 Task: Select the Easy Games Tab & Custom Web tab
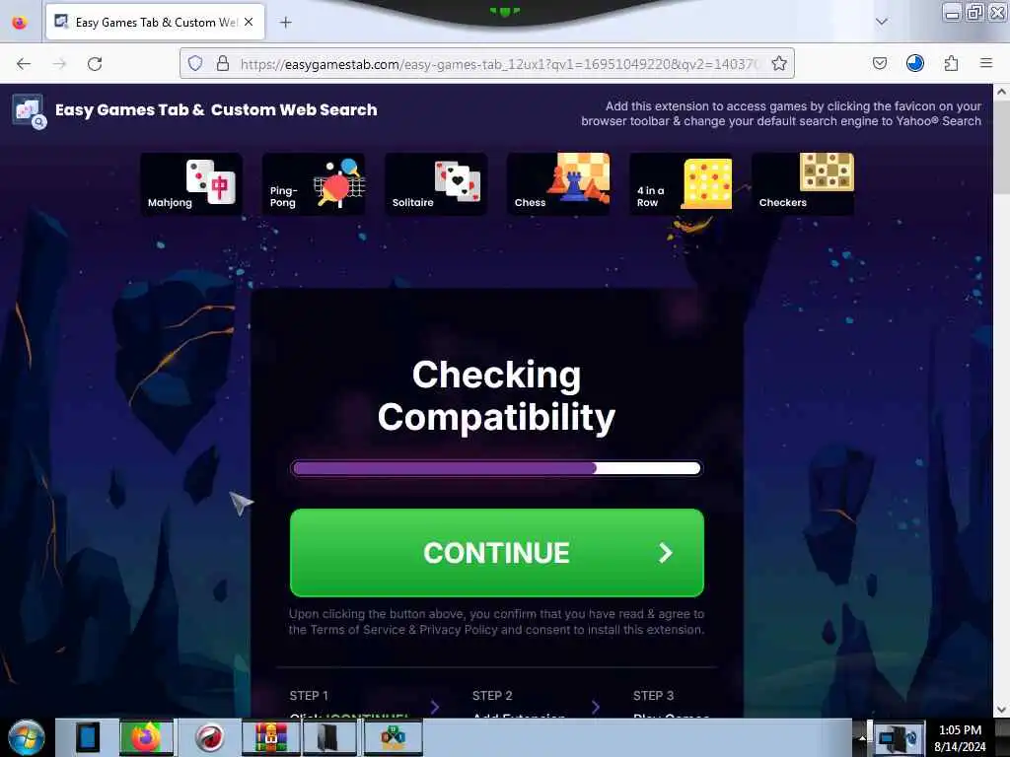(155, 22)
